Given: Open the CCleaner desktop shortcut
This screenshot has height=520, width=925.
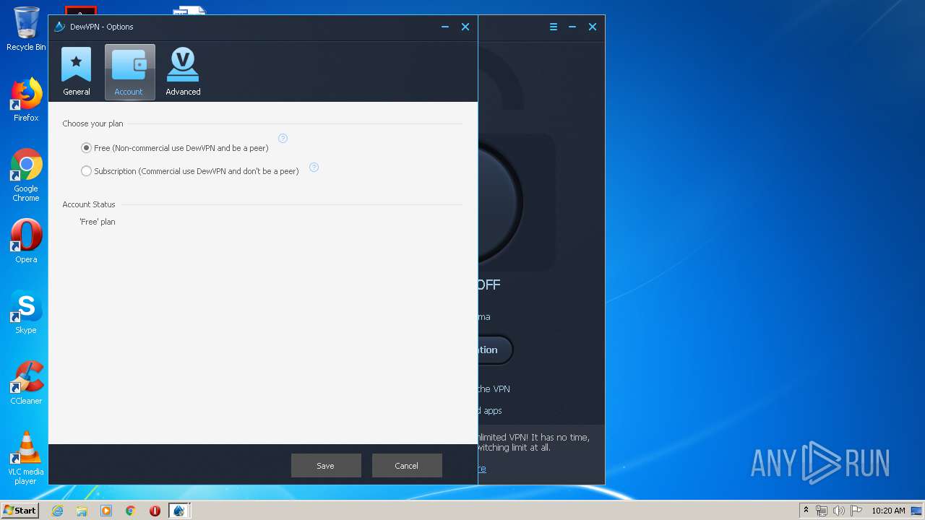Looking at the screenshot, I should [x=26, y=383].
